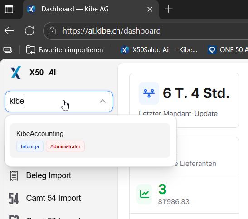This screenshot has width=248, height=219.
Task: Click the favorites bar toggle icon
Action: coord(8,50)
